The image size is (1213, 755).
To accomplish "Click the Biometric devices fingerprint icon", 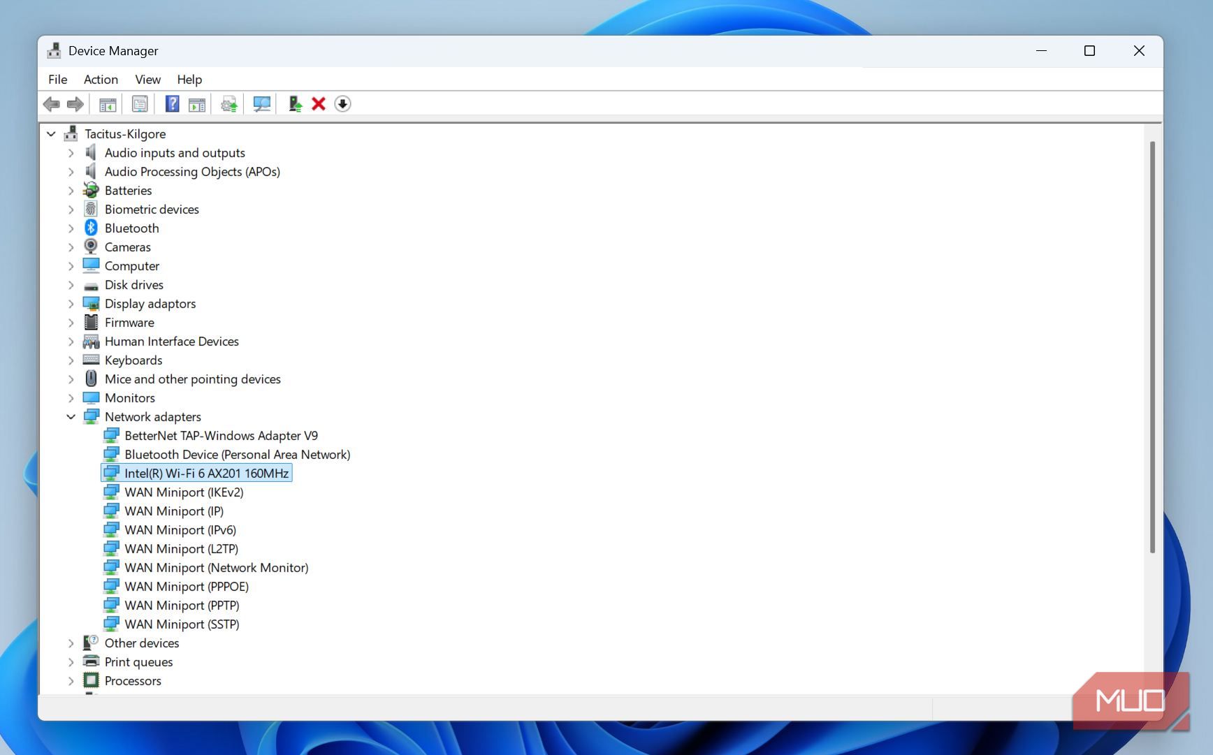I will click(91, 209).
